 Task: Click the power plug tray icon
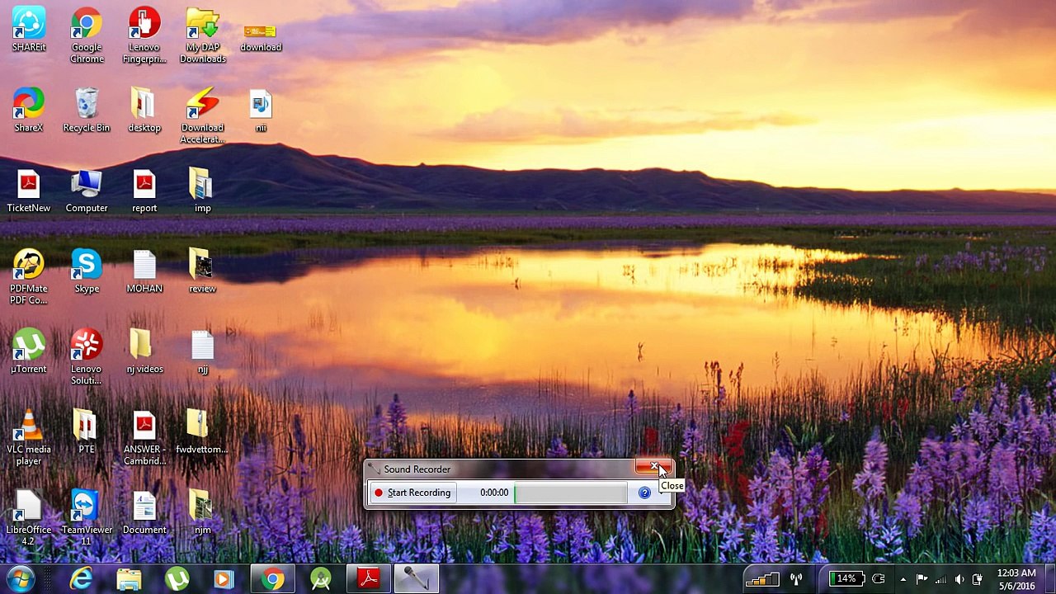coord(879,579)
